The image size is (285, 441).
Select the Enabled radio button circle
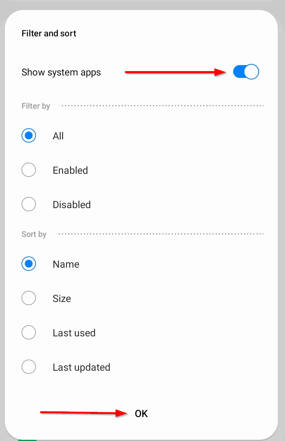click(29, 170)
